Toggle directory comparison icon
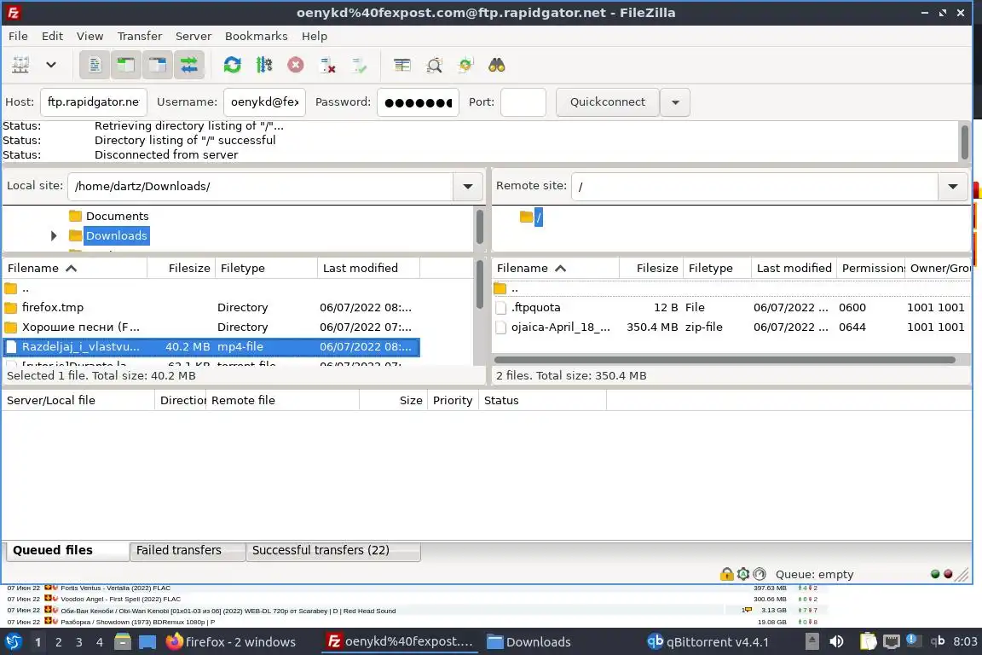The height and width of the screenshot is (655, 982). tap(434, 65)
